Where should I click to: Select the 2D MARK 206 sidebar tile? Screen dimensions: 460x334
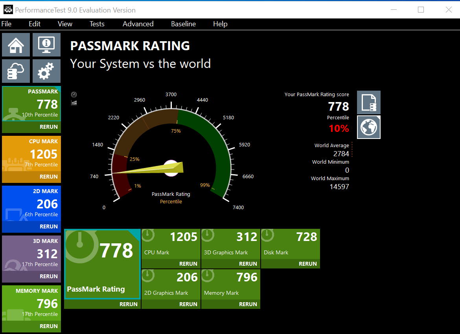(x=31, y=203)
